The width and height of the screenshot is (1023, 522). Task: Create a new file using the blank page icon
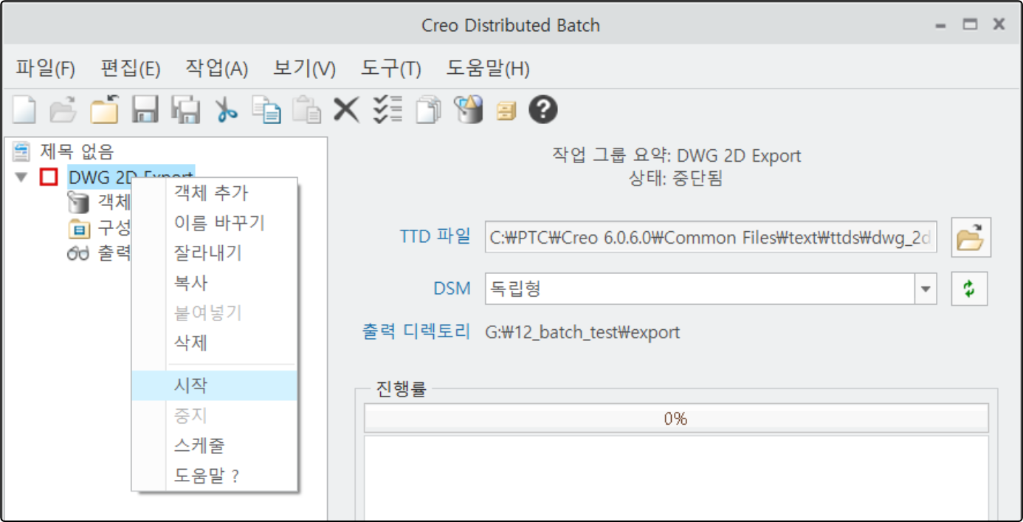coord(24,110)
